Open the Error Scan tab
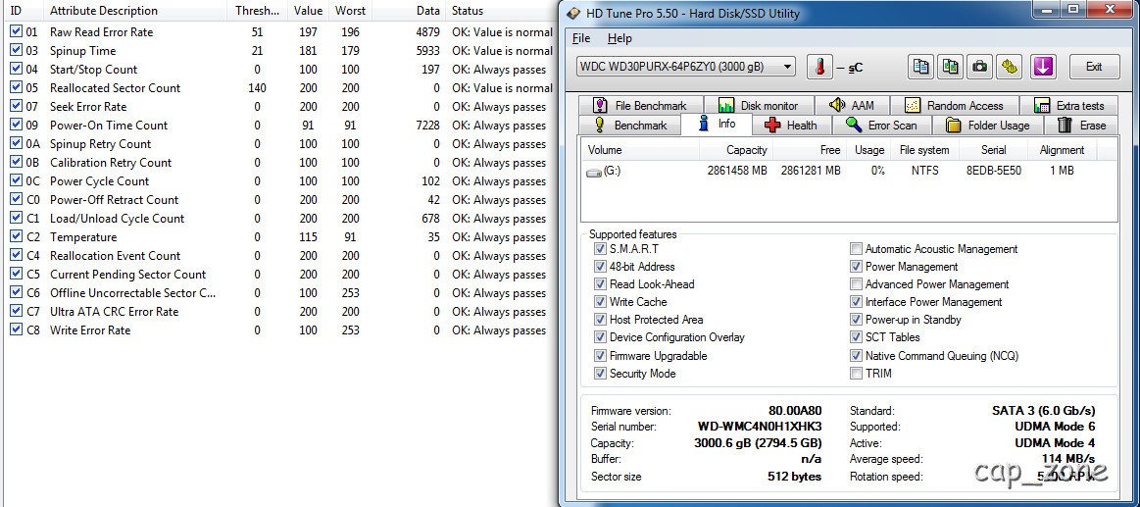The image size is (1140, 507). (x=882, y=126)
